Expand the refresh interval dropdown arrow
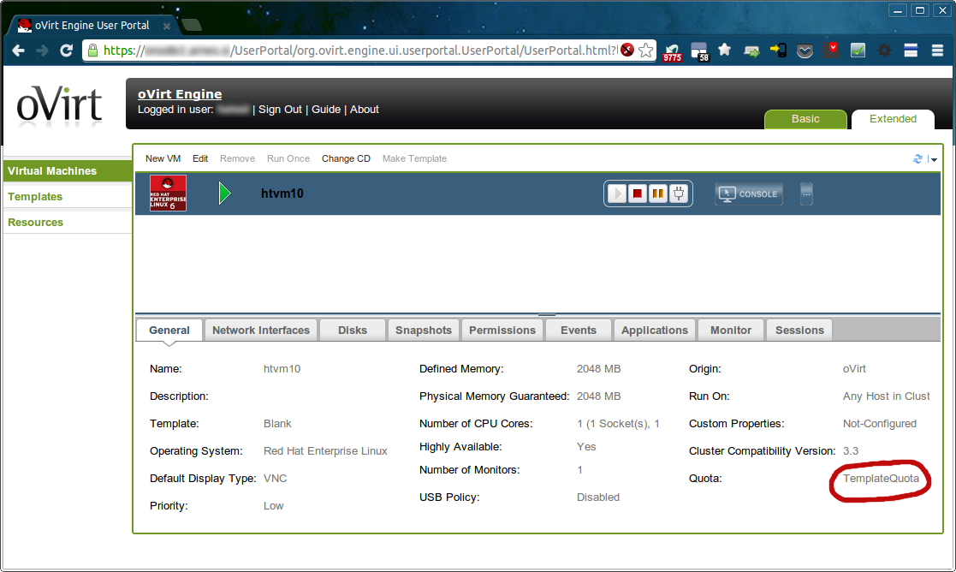The height and width of the screenshot is (572, 956). 934,159
